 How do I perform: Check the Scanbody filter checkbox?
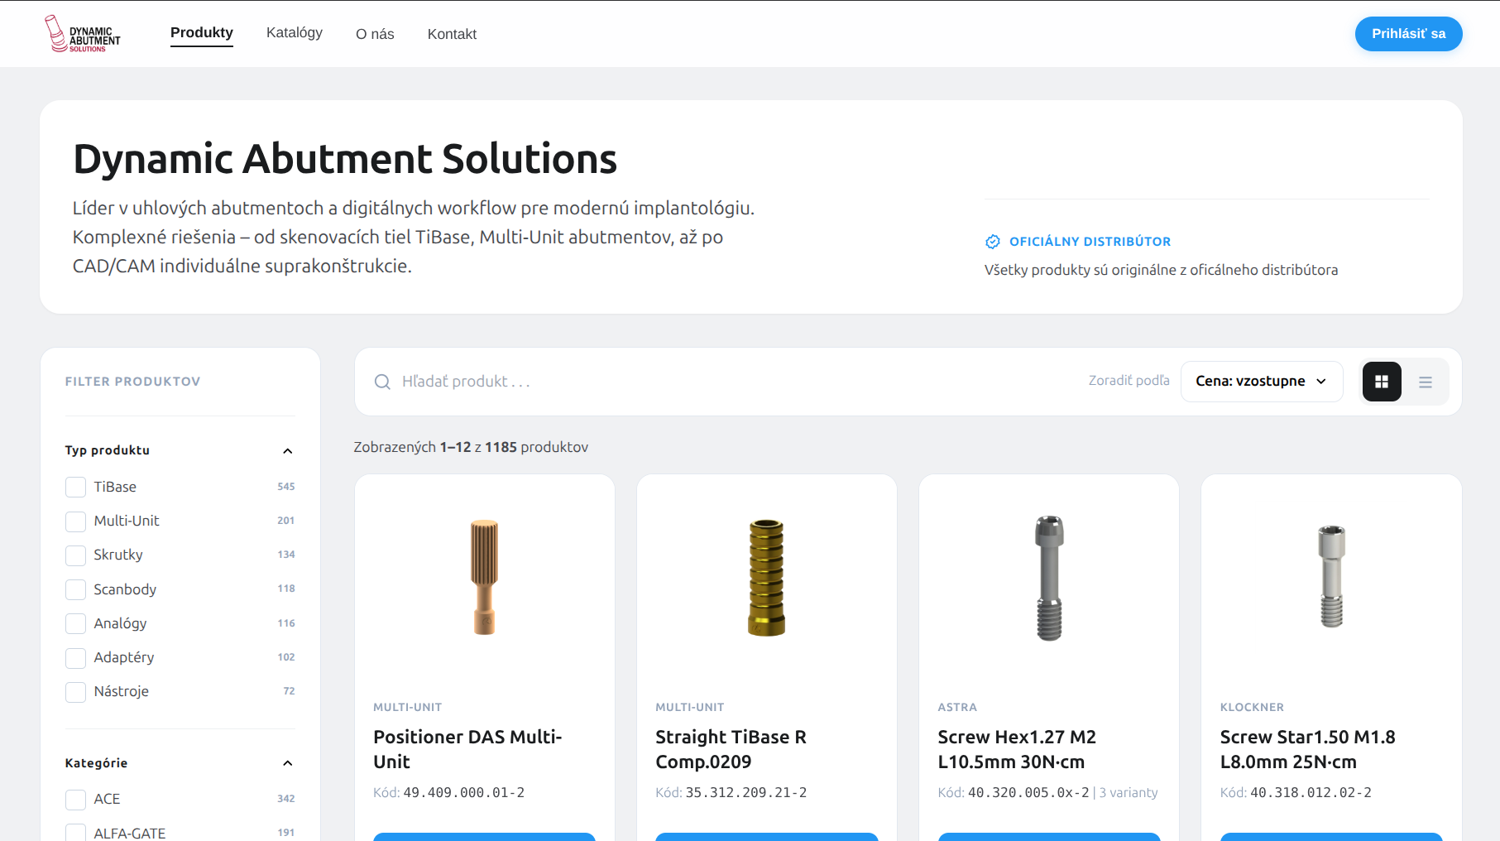[x=75, y=589]
